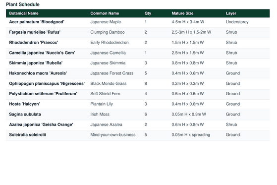Click the Irish Moss common name

point(100,114)
